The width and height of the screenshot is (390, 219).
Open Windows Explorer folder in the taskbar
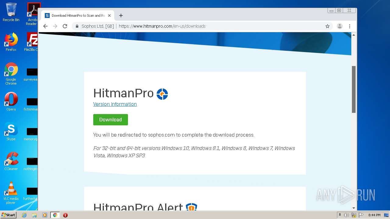click(x=34, y=215)
